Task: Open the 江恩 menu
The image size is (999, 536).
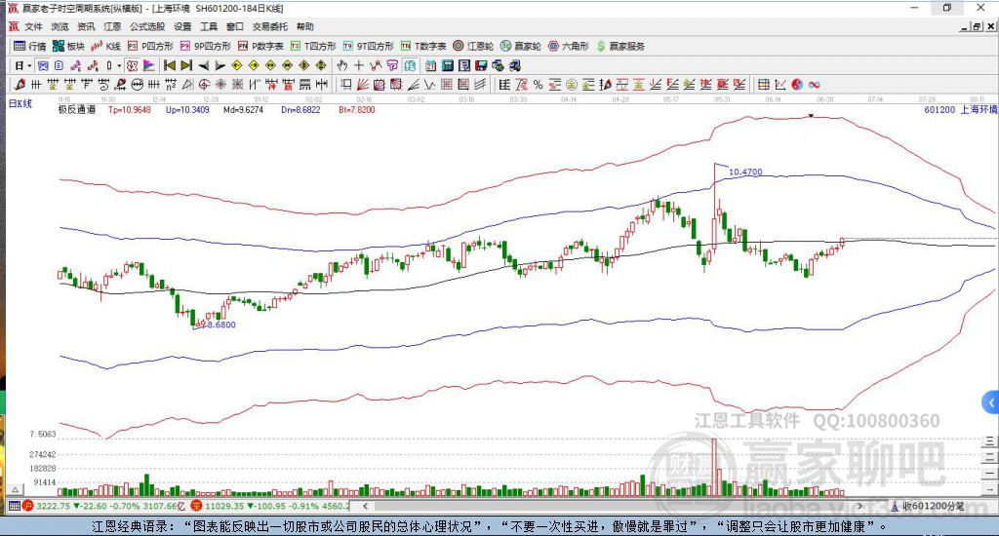Action: (112, 26)
